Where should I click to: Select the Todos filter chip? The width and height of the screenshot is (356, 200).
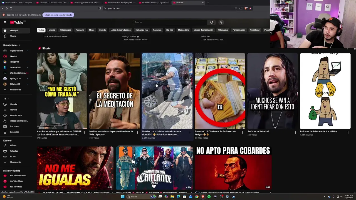pyautogui.click(x=41, y=30)
